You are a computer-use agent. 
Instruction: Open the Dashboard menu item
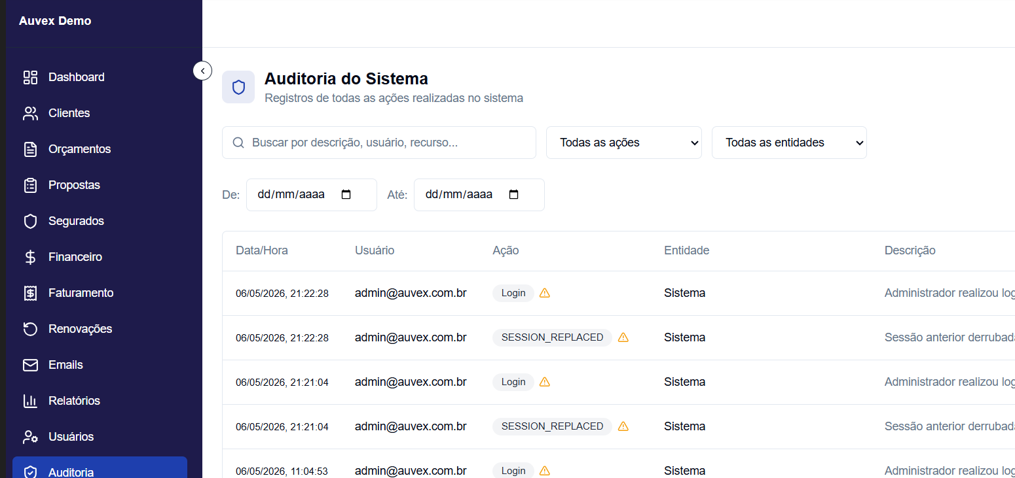pos(100,77)
